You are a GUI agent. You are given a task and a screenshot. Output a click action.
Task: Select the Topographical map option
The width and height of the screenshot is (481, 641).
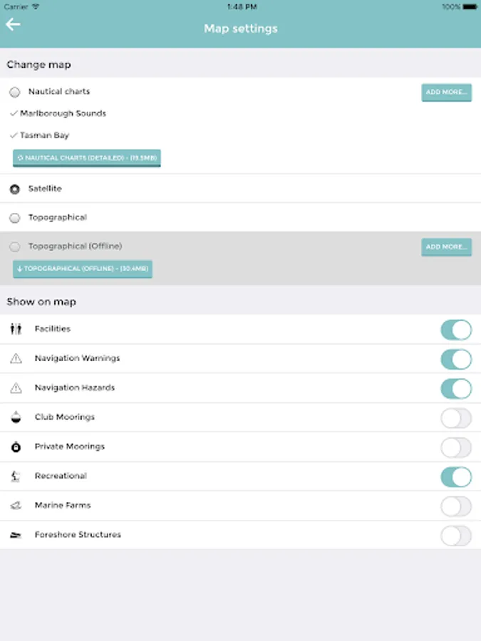[x=15, y=218]
